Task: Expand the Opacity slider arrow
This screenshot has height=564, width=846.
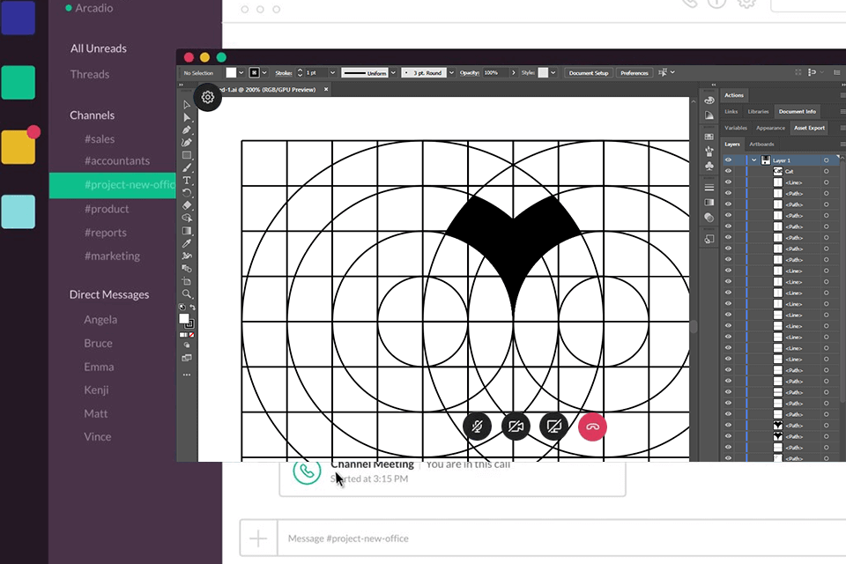Action: click(513, 73)
